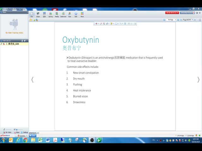Open Excel from the taskbar
The height and width of the screenshot is (151, 202).
pos(40,140)
